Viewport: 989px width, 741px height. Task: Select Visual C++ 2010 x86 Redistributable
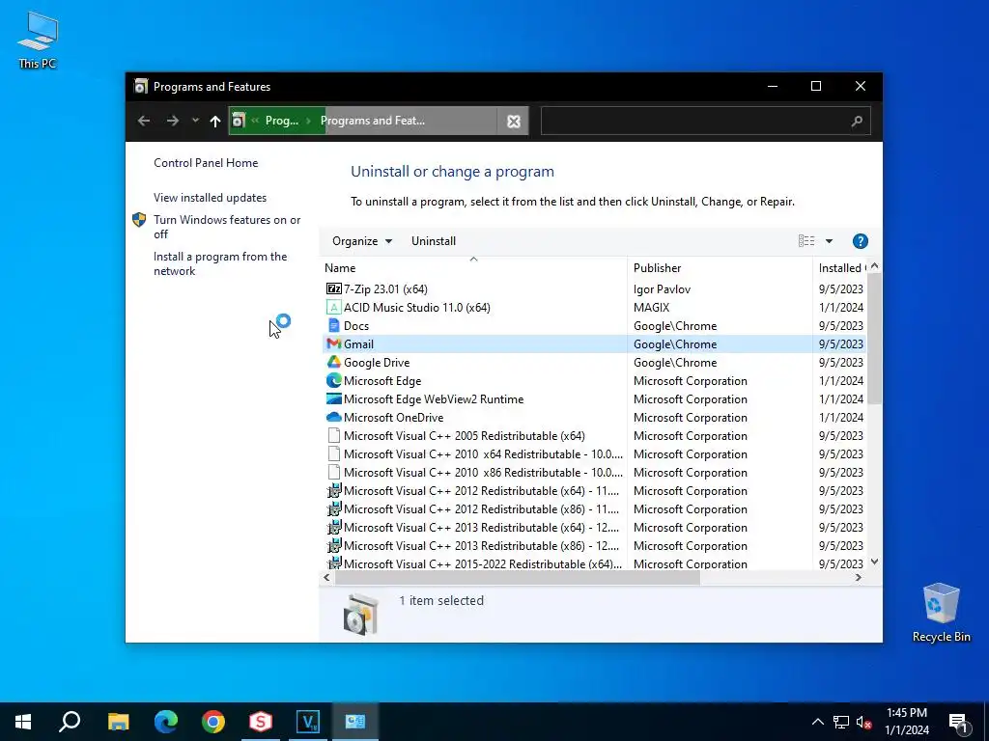click(x=593, y=473)
